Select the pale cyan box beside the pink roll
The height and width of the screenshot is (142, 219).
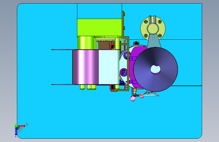coord(108,67)
